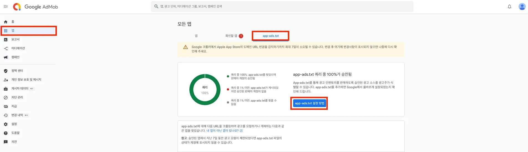Click the 정책 센터 shield icon

[6, 71]
